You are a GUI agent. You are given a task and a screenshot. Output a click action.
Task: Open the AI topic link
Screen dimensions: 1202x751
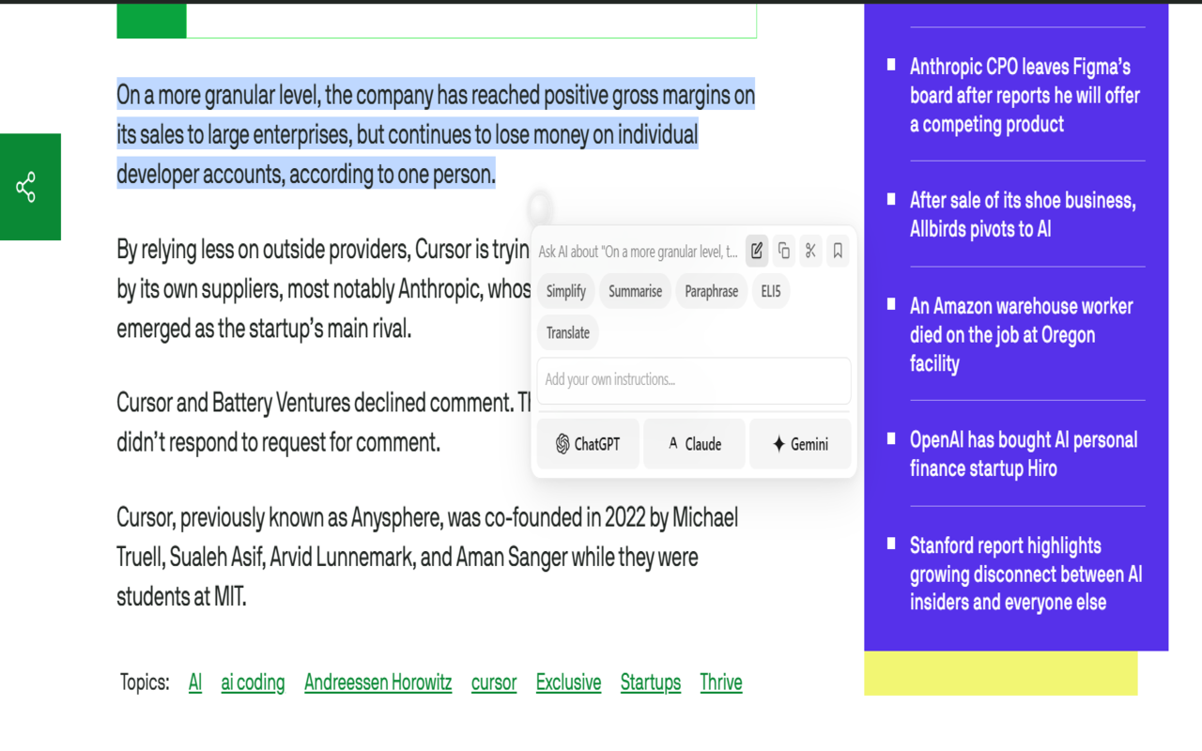[x=195, y=682]
